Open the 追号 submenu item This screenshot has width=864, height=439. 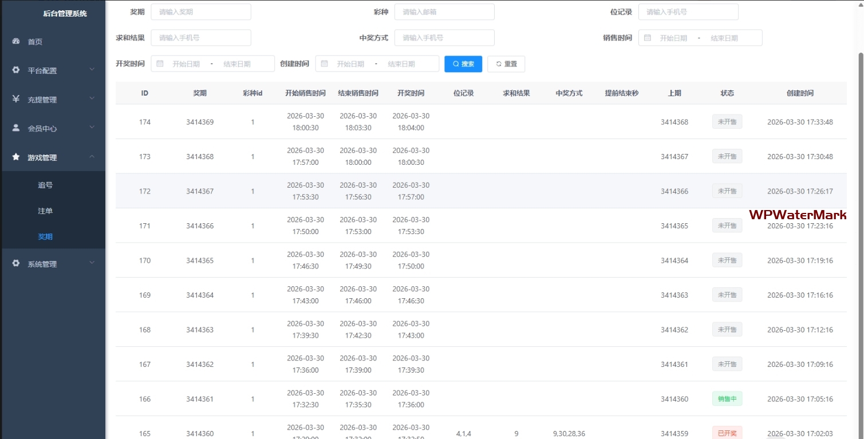point(45,185)
